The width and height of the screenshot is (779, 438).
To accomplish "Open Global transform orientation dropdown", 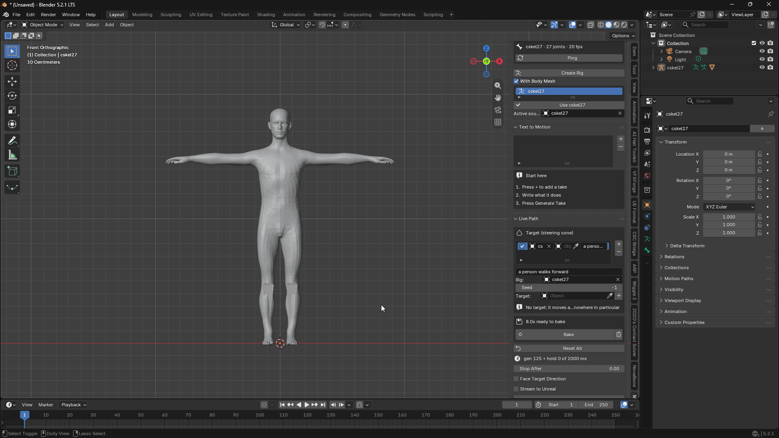I will coord(286,25).
